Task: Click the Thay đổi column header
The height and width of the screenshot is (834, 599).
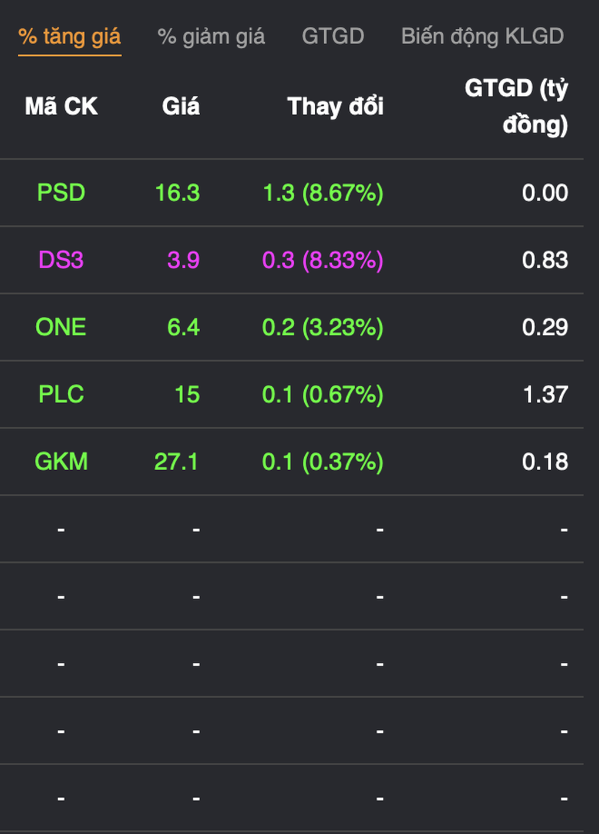Action: pyautogui.click(x=335, y=106)
